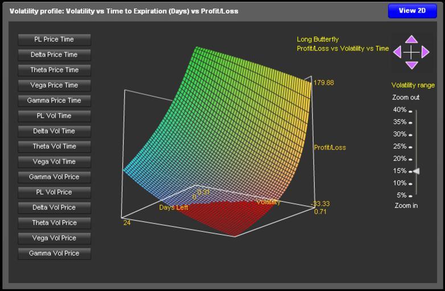This screenshot has width=445, height=291.
Task: Click the down arrow rotation icon
Action: click(x=411, y=65)
